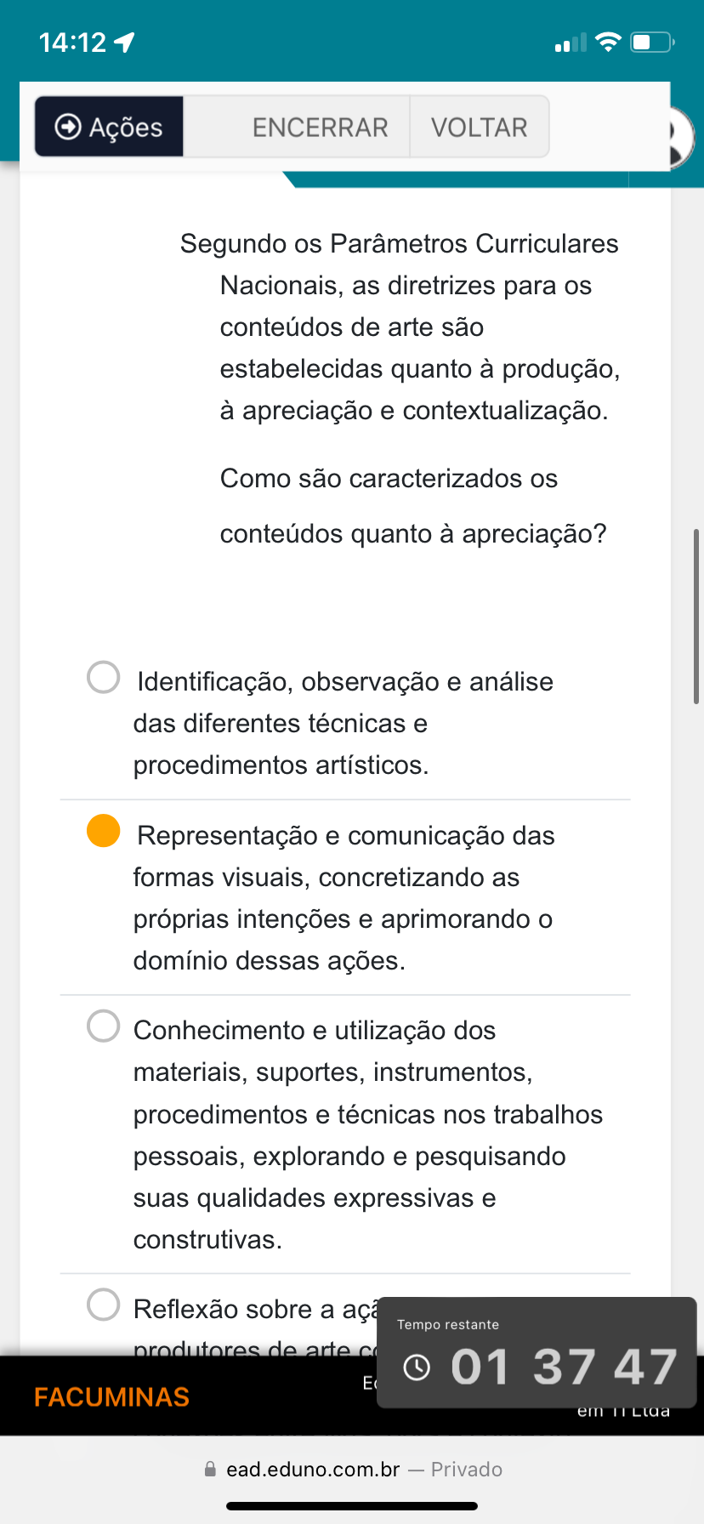The image size is (704, 1524).
Task: Click the page scrollbar on the right edge
Action: (696, 616)
